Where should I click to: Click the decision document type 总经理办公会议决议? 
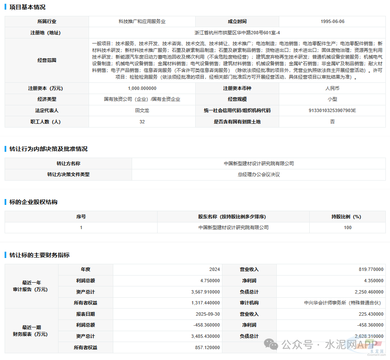(x=258, y=174)
